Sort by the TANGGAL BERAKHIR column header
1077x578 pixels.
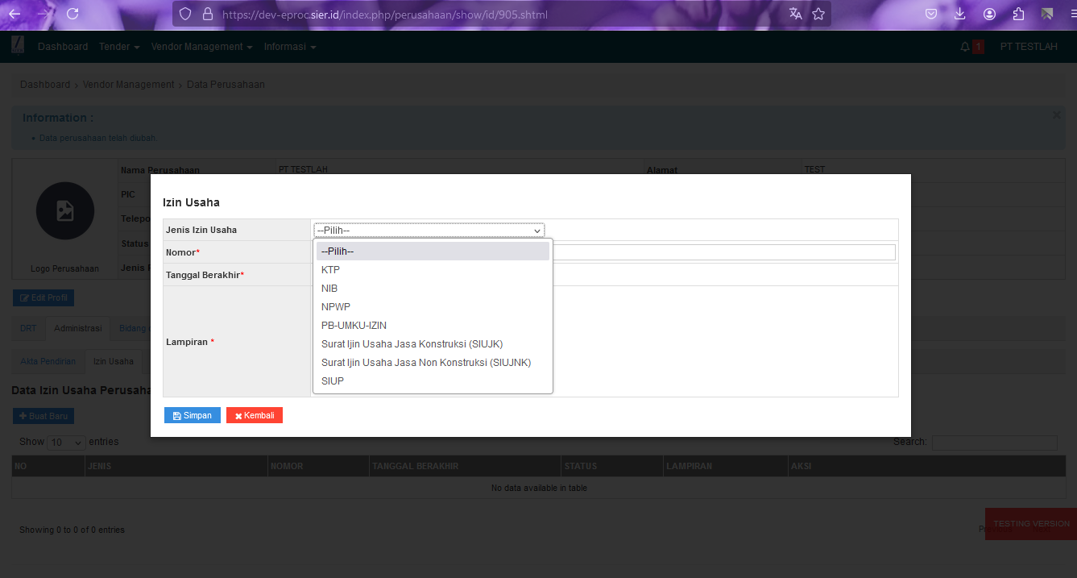point(465,466)
